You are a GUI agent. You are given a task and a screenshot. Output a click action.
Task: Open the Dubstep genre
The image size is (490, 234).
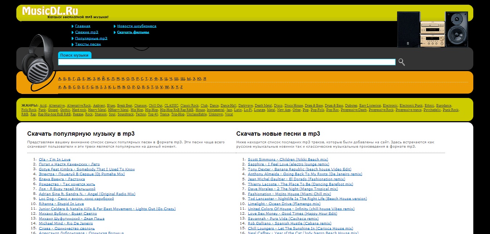351,105
